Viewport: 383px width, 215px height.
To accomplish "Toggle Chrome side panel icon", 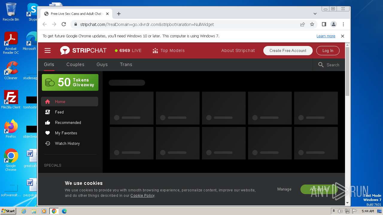I will pos(324,24).
